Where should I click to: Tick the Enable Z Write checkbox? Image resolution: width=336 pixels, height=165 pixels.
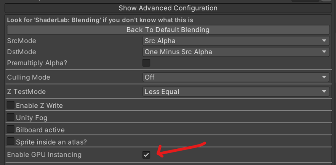11,105
